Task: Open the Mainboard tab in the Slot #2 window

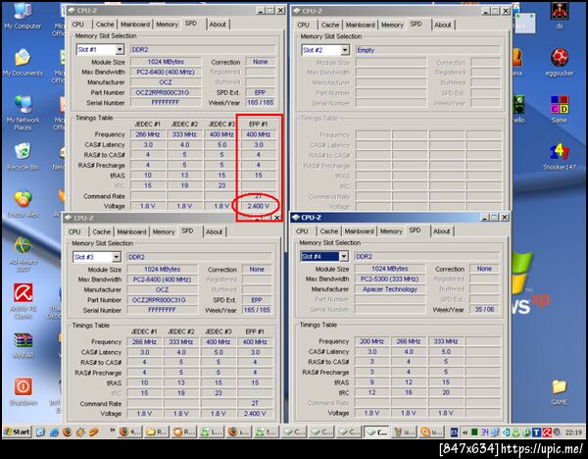Action: point(360,25)
